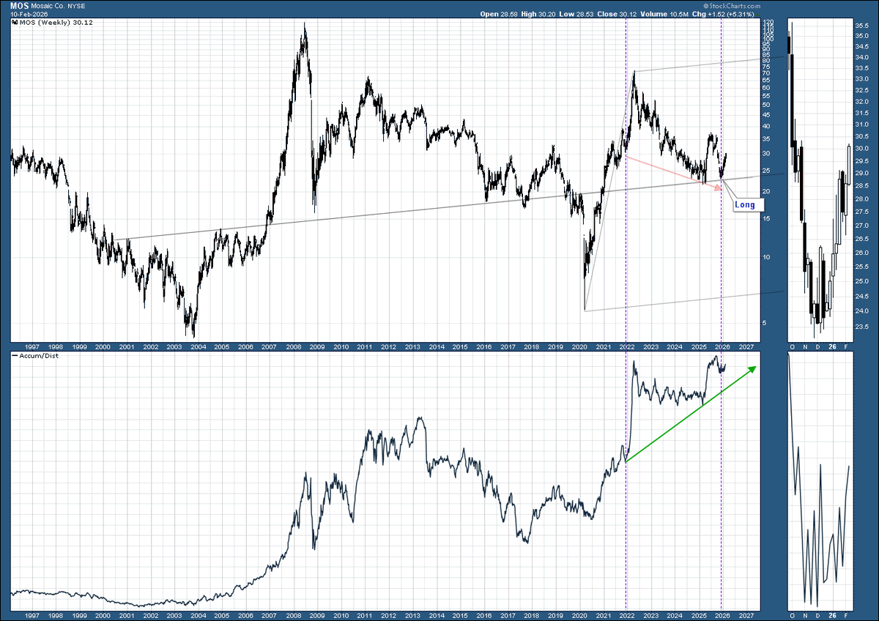Click the MOS ticker symbol in header
Screen dimensions: 879x621
20,6
